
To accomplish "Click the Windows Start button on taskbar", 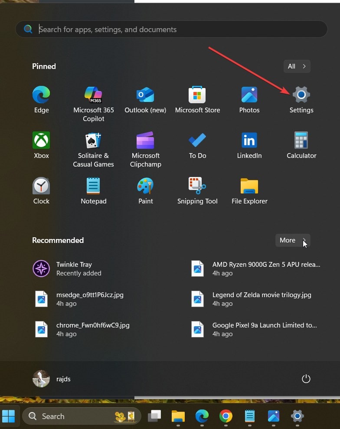I will click(x=9, y=416).
